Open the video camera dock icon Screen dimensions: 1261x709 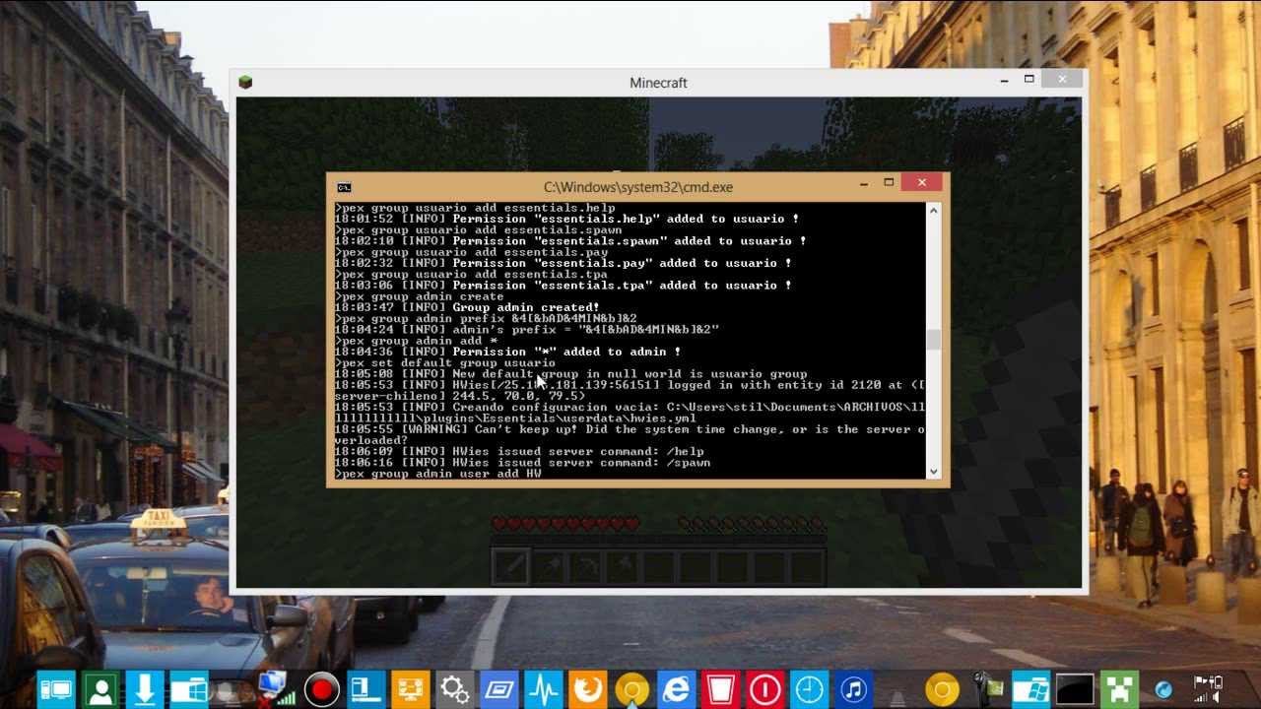pyautogui.click(x=986, y=688)
